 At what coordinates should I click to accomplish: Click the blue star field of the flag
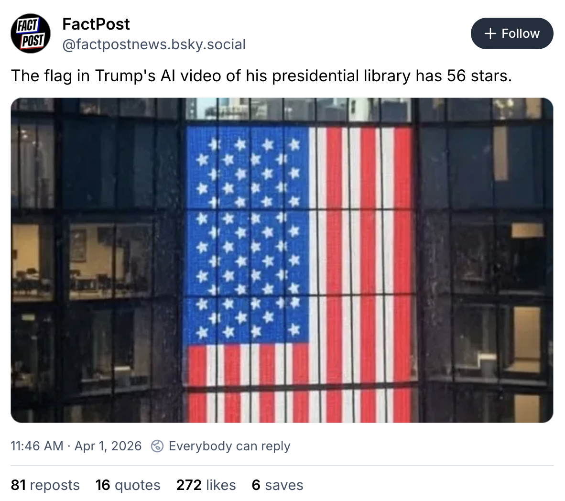point(248,234)
